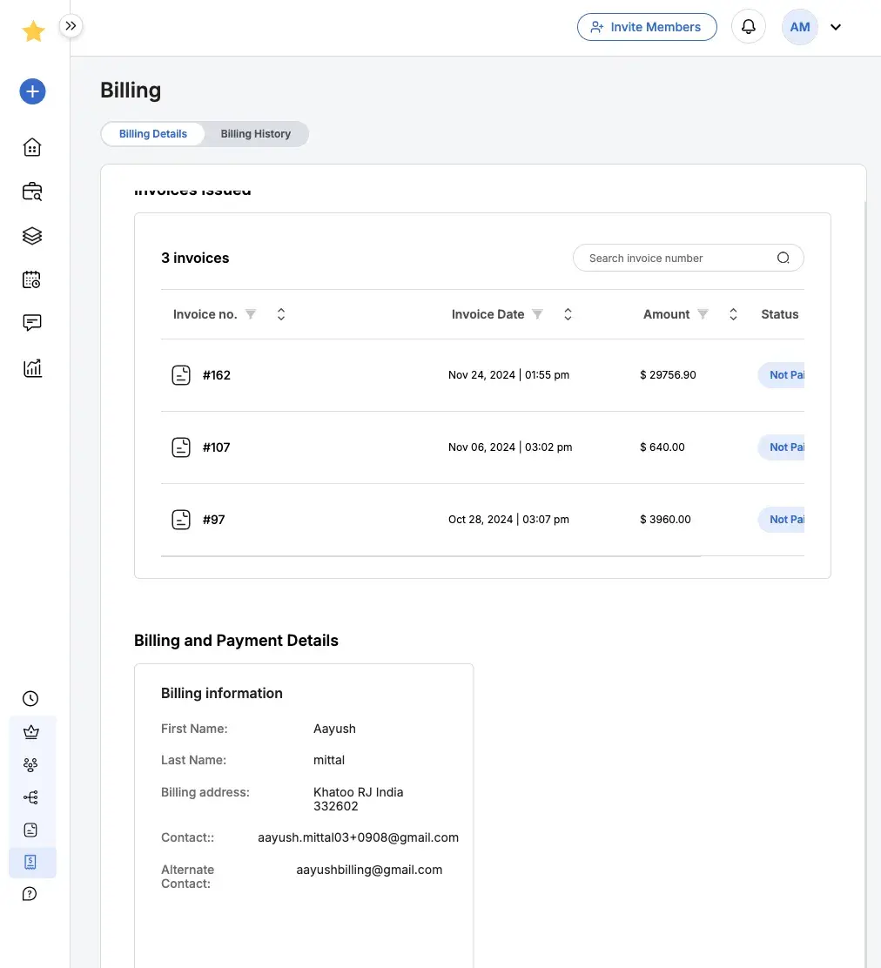Screen dimensions: 881x968
Task: Click the notifications bell icon
Action: [748, 27]
